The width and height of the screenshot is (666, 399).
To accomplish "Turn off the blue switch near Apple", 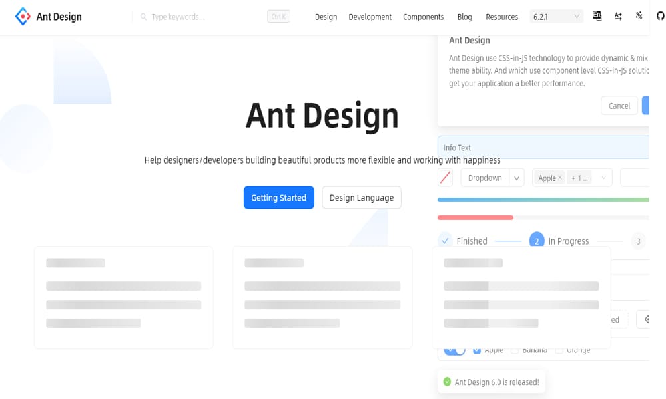I will pos(454,350).
